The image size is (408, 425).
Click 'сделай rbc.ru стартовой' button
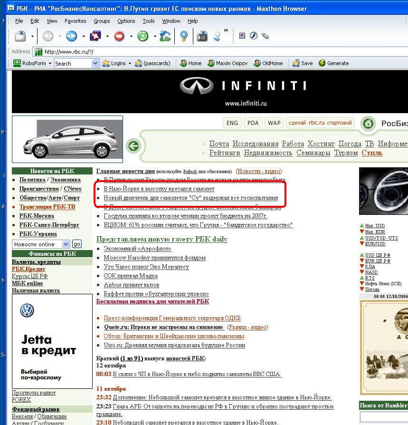[320, 123]
